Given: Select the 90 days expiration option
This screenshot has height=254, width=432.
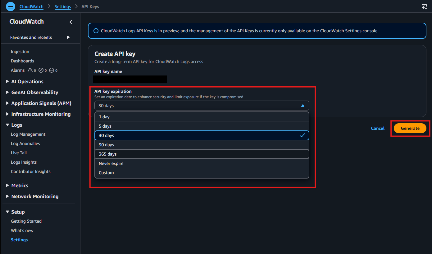Looking at the screenshot, I should (107, 144).
